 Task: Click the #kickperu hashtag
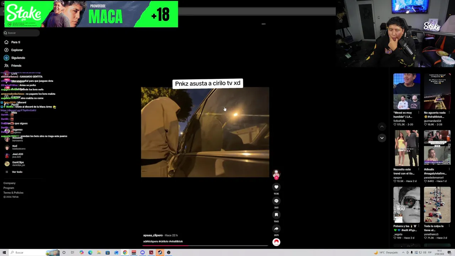[x=152, y=241]
